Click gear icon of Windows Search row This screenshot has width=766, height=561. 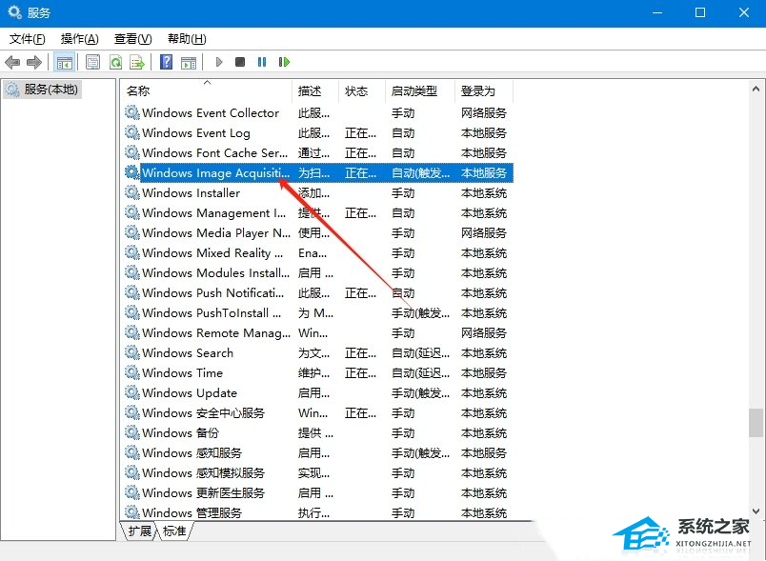click(131, 352)
